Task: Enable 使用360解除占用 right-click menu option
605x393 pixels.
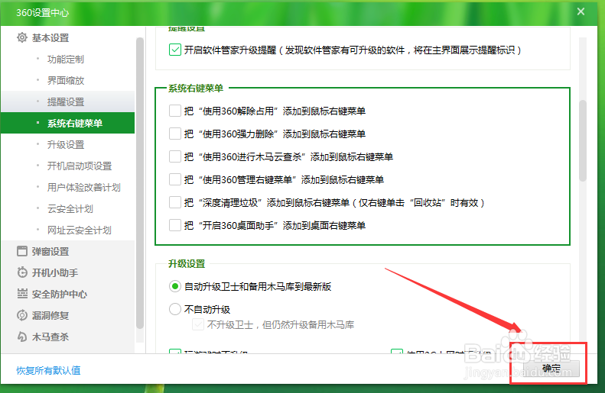Action: coord(175,111)
